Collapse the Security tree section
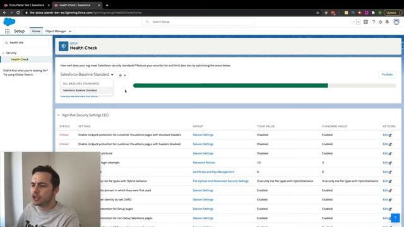Screen dimensions: 404x227 tap(3, 53)
